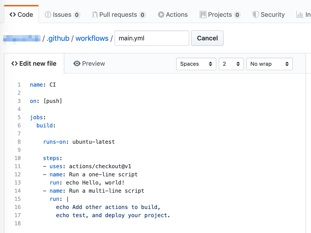This screenshot has width=311, height=233.
Task: Click the main.yml filename input field
Action: (152, 38)
